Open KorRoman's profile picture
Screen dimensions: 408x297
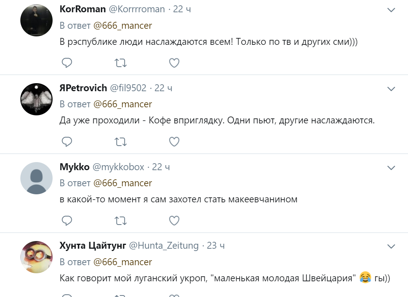tap(36, 20)
